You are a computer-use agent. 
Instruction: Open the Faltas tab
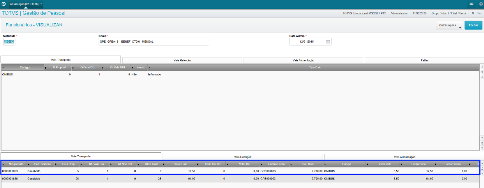coord(424,60)
